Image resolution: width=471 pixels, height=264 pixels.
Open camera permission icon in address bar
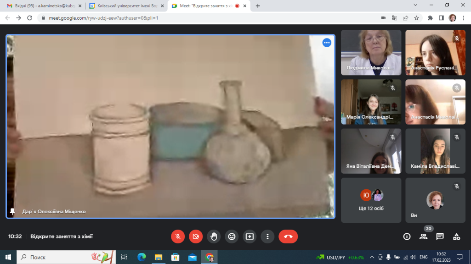(x=383, y=18)
